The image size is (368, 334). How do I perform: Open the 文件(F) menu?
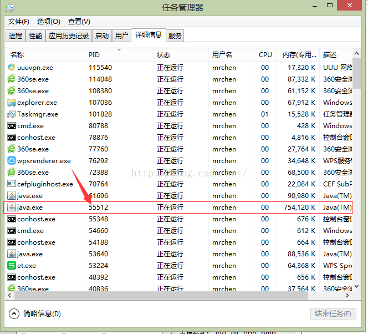click(x=18, y=22)
